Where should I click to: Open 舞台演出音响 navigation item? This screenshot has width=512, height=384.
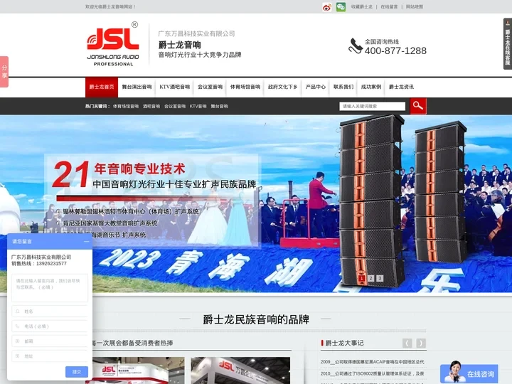137,87
